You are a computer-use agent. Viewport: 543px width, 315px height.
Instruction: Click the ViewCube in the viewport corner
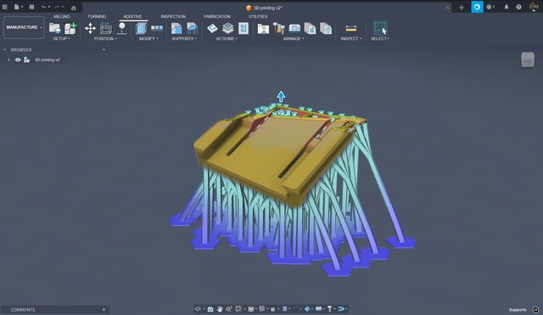528,60
